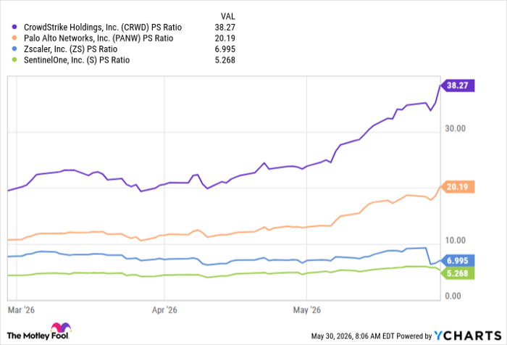Click the YCharts logo
507x345 pixels.
coord(468,336)
